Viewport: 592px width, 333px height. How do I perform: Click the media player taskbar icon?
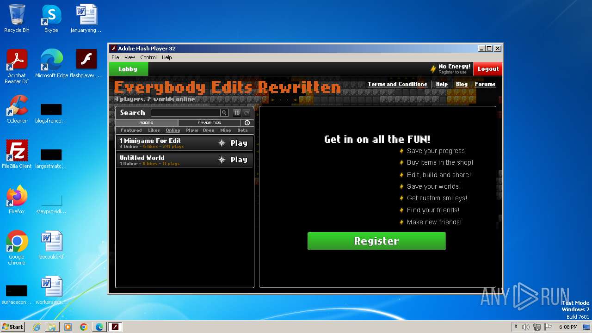pyautogui.click(x=68, y=327)
